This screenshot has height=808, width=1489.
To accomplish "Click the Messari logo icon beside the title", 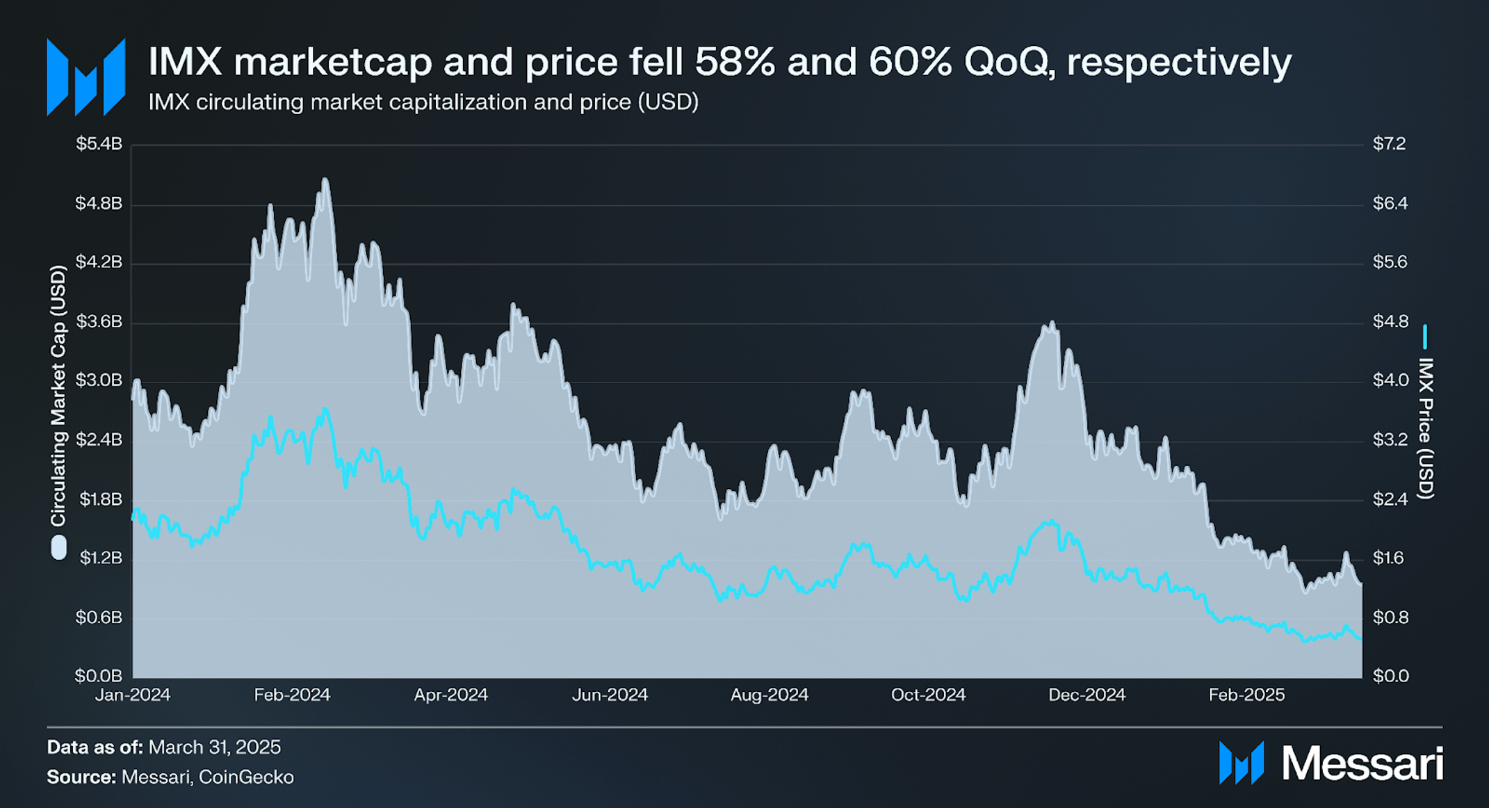I will (x=86, y=77).
